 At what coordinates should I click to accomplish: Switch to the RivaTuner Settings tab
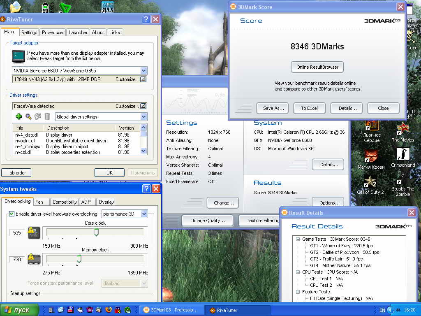coord(29,32)
